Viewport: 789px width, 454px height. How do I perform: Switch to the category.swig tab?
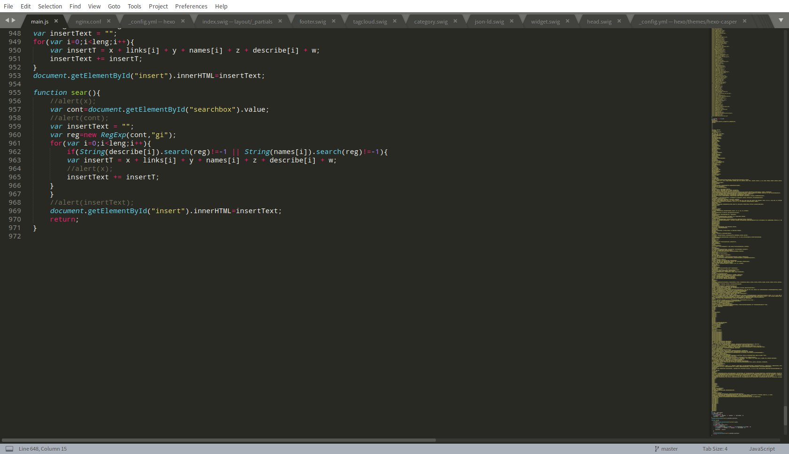tap(431, 22)
